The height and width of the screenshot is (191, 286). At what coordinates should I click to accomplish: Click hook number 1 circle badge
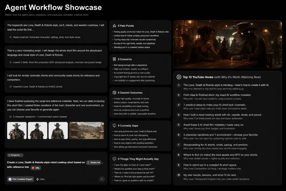(x=178, y=85)
